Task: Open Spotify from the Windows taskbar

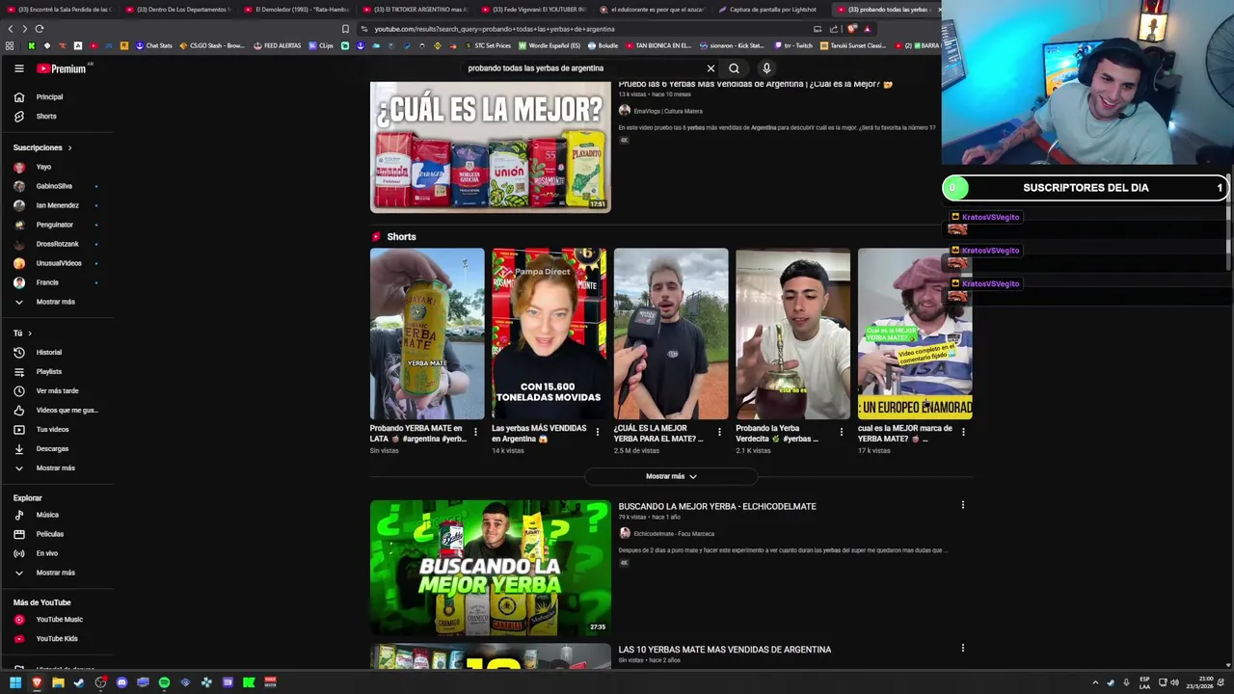Action: pyautogui.click(x=164, y=682)
